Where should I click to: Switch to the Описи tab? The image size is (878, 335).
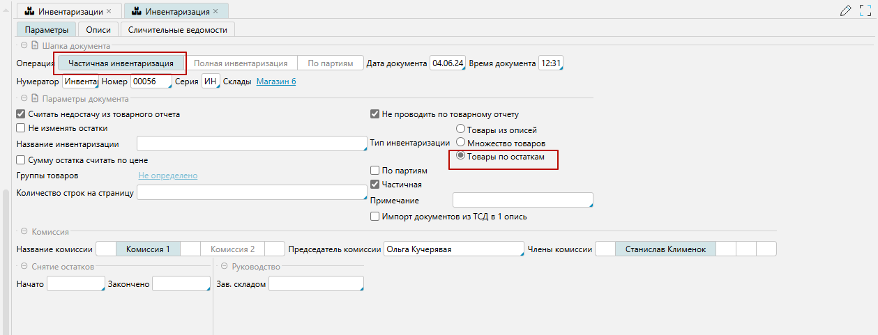click(98, 29)
